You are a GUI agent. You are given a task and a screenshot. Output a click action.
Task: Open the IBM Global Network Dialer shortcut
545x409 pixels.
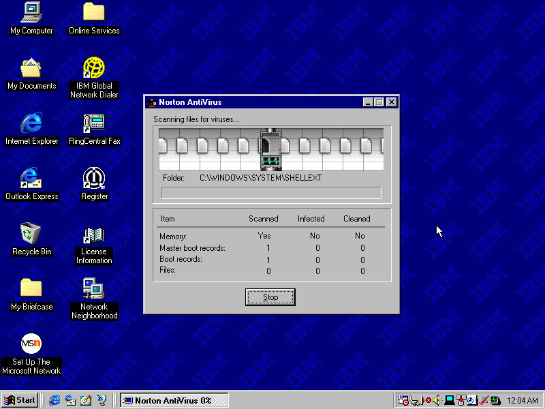(94, 68)
